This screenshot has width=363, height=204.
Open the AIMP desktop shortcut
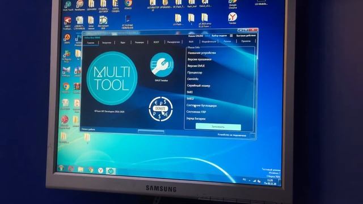click(67, 39)
